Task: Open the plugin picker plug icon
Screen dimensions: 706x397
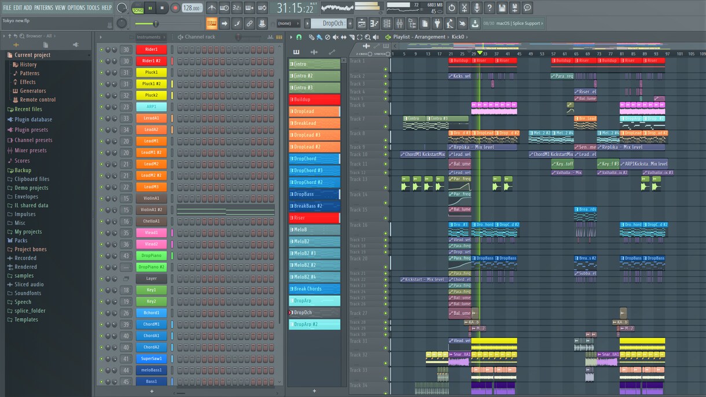Action: click(x=437, y=24)
